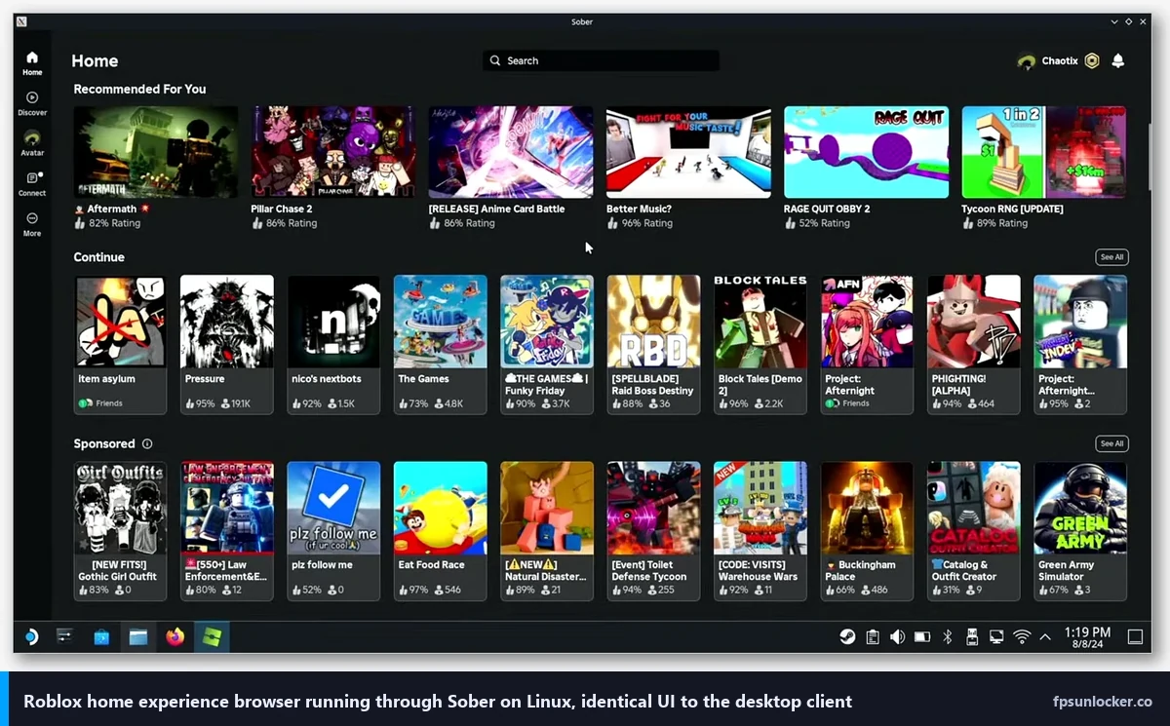Open the Buckingham Palace card
This screenshot has height=726, width=1170.
coord(867,531)
